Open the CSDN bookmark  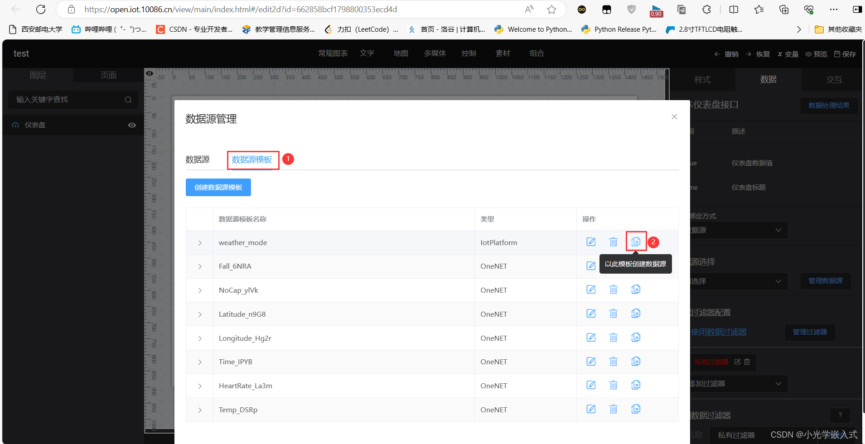[x=194, y=29]
